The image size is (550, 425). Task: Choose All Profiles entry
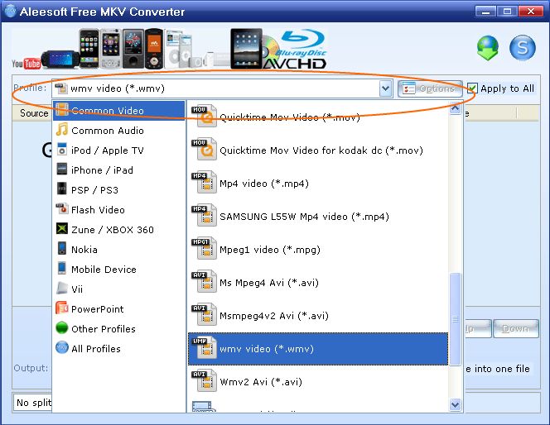(x=119, y=349)
